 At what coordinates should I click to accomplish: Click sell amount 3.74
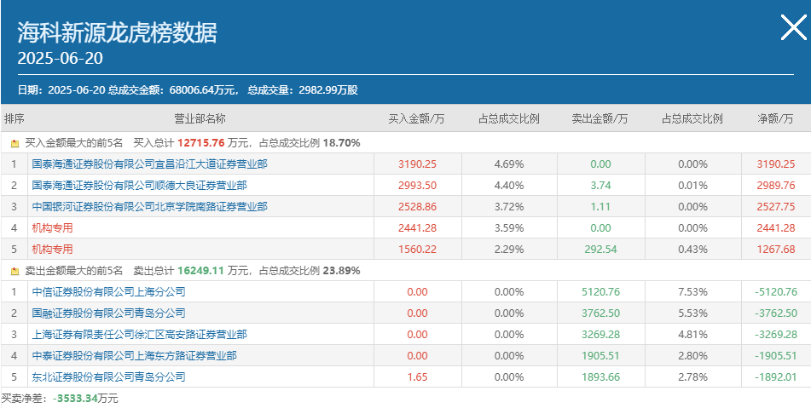click(x=600, y=186)
